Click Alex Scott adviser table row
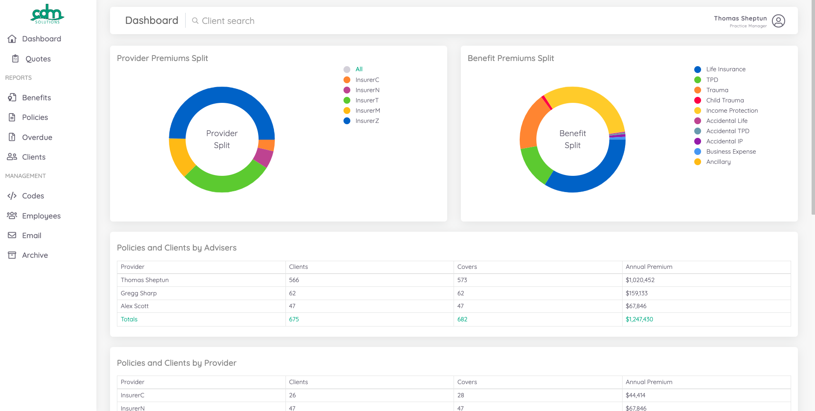 pyautogui.click(x=454, y=306)
